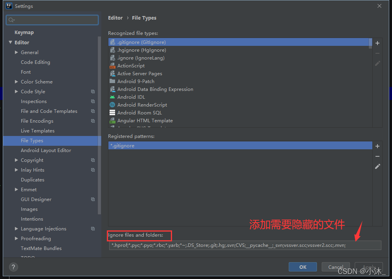Open the Code Editing settings page

pos(35,62)
